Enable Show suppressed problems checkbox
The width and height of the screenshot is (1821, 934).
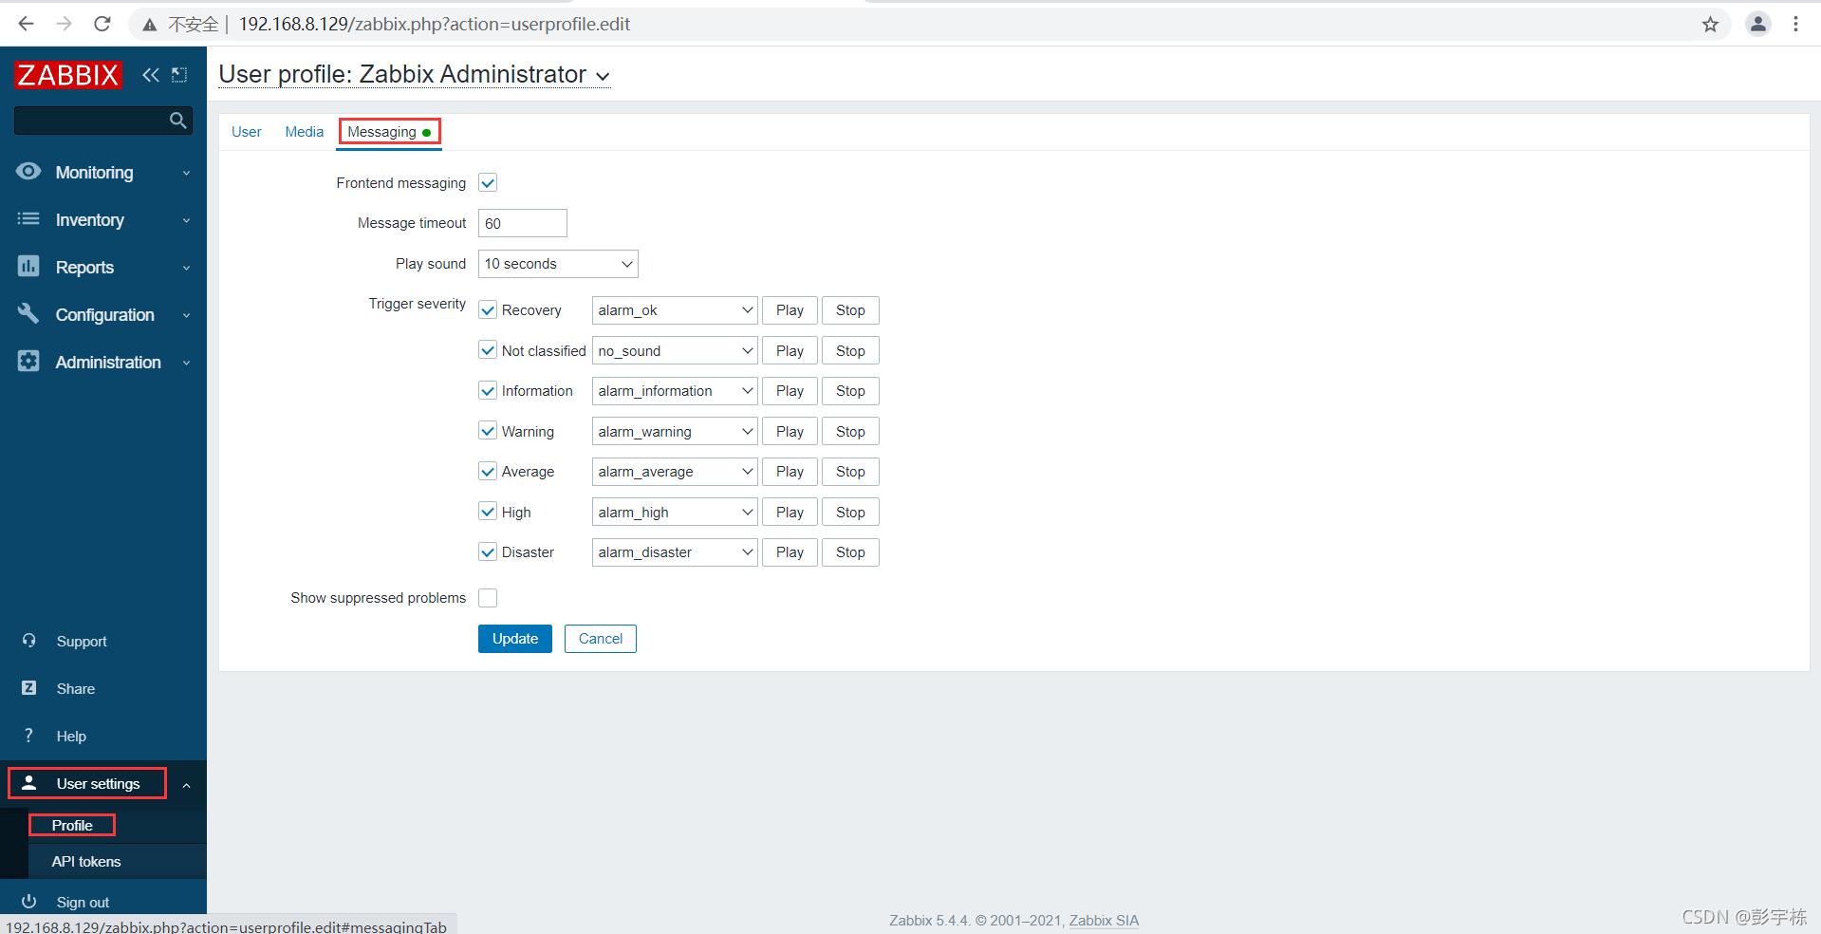pos(488,598)
